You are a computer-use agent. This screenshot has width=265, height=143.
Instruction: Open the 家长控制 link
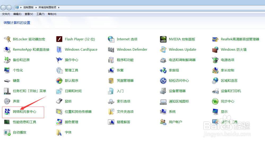(227, 70)
